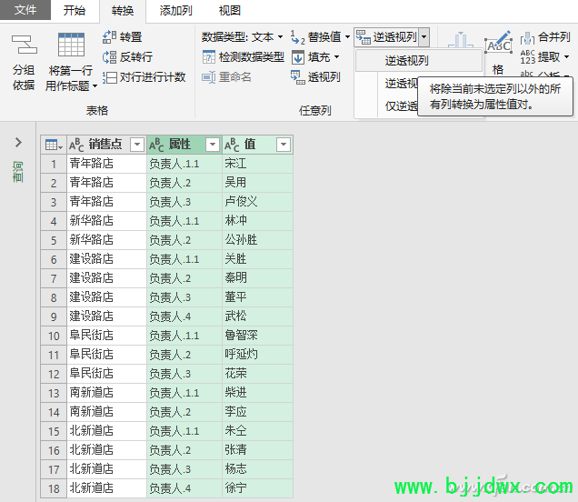This screenshot has width=578, height=502.
Task: Click cell 武松
Action: coord(257,316)
